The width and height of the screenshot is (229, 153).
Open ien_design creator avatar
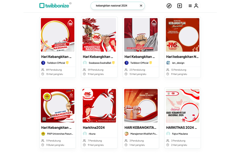(x=168, y=63)
